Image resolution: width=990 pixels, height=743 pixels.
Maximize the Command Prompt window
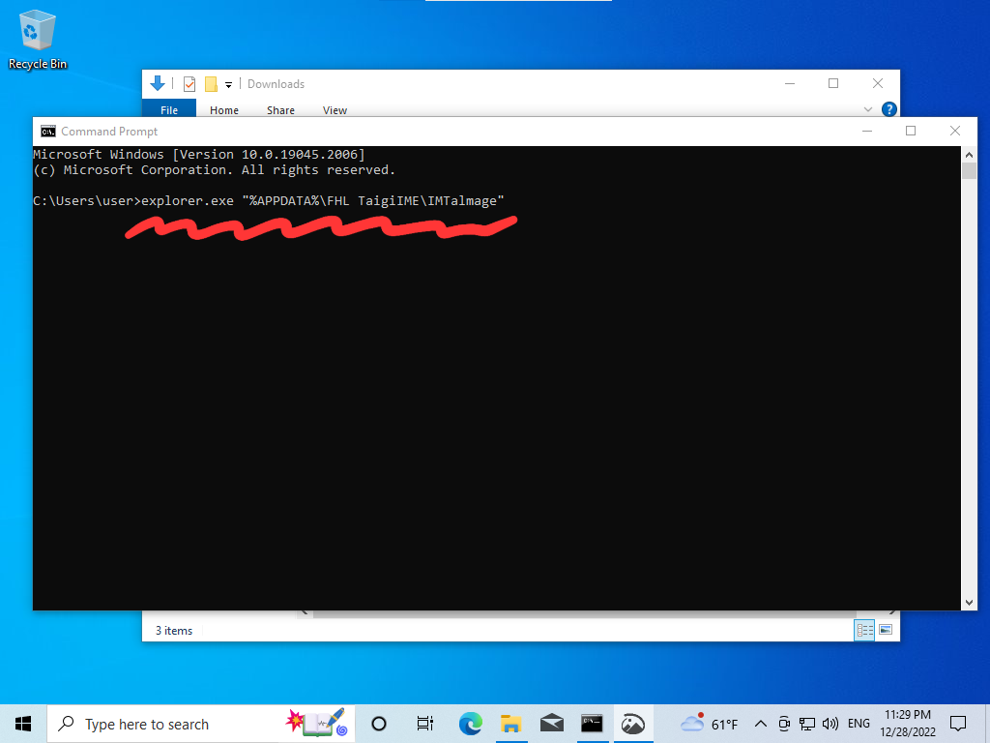click(x=911, y=131)
